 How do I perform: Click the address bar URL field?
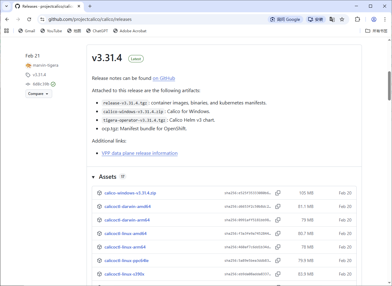(x=153, y=19)
